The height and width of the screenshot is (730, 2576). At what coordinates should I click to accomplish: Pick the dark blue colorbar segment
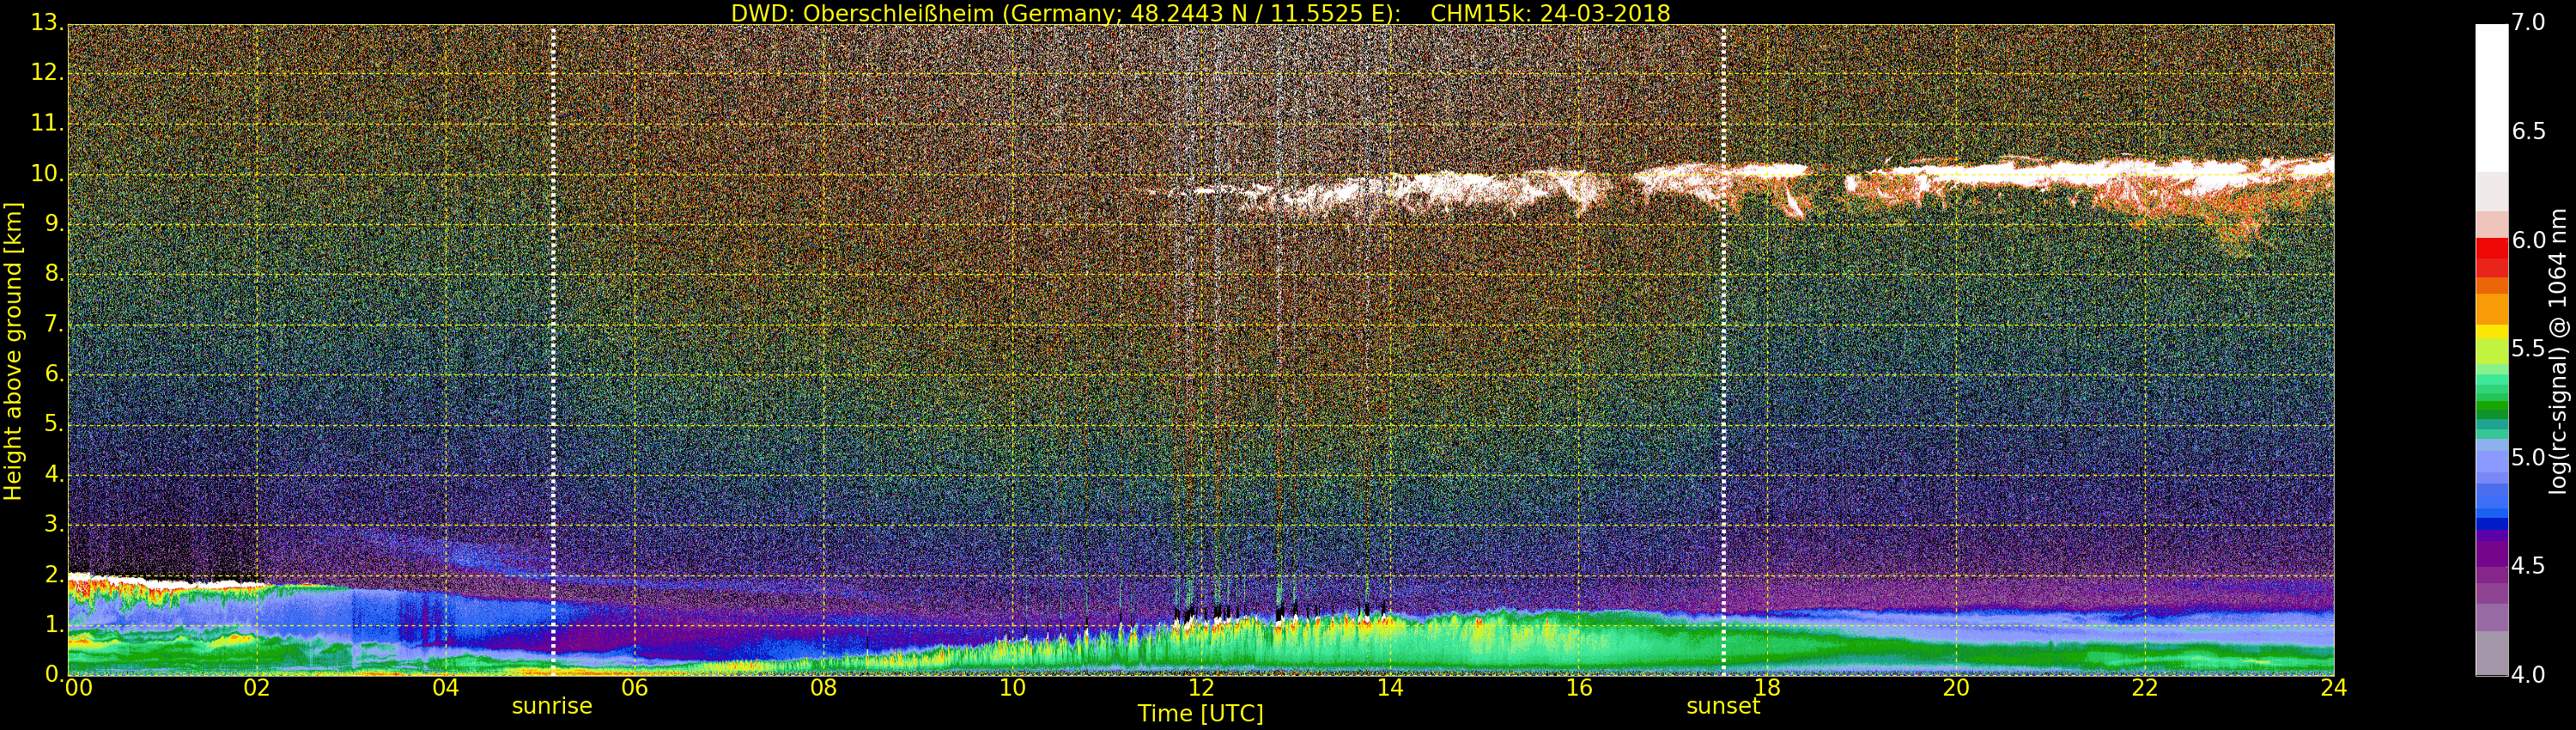coord(2491,523)
